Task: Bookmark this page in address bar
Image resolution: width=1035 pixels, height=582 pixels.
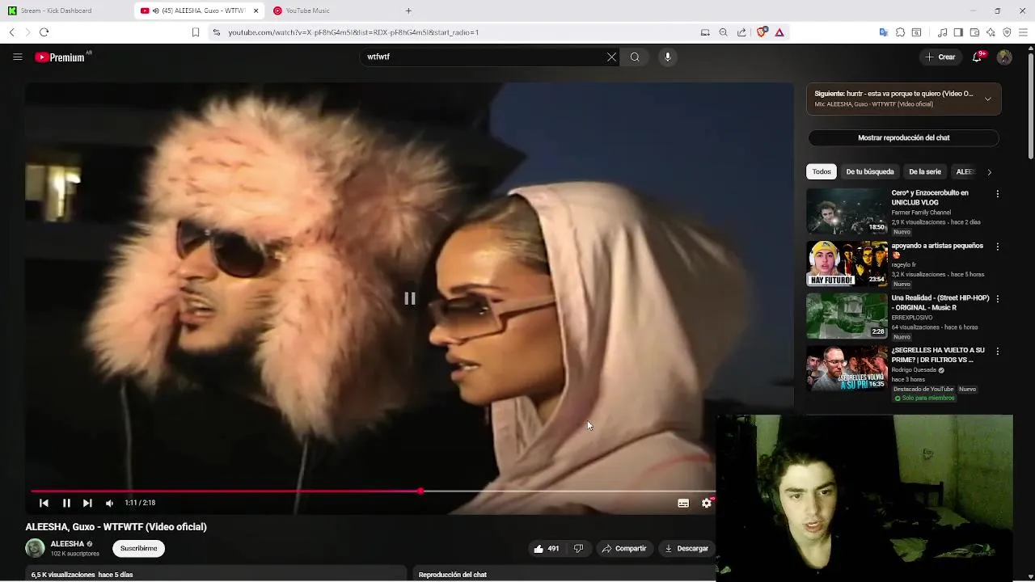Action: pyautogui.click(x=196, y=32)
